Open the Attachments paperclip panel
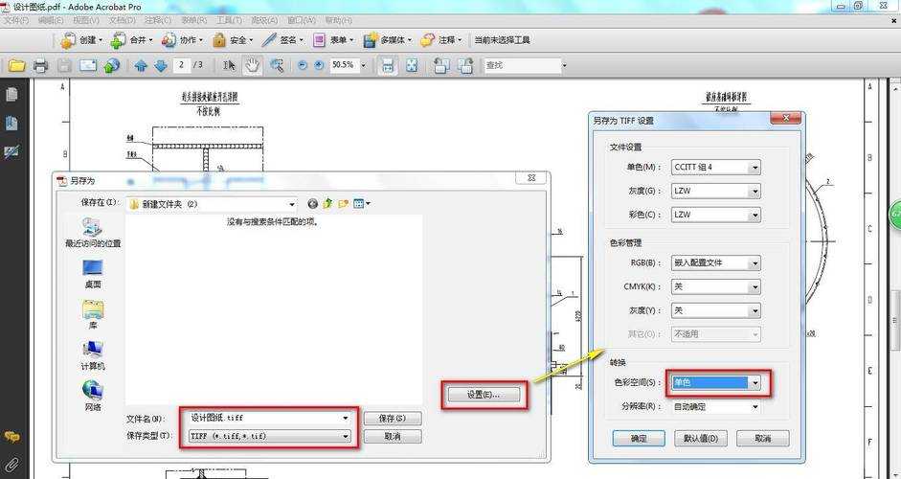 click(x=11, y=465)
